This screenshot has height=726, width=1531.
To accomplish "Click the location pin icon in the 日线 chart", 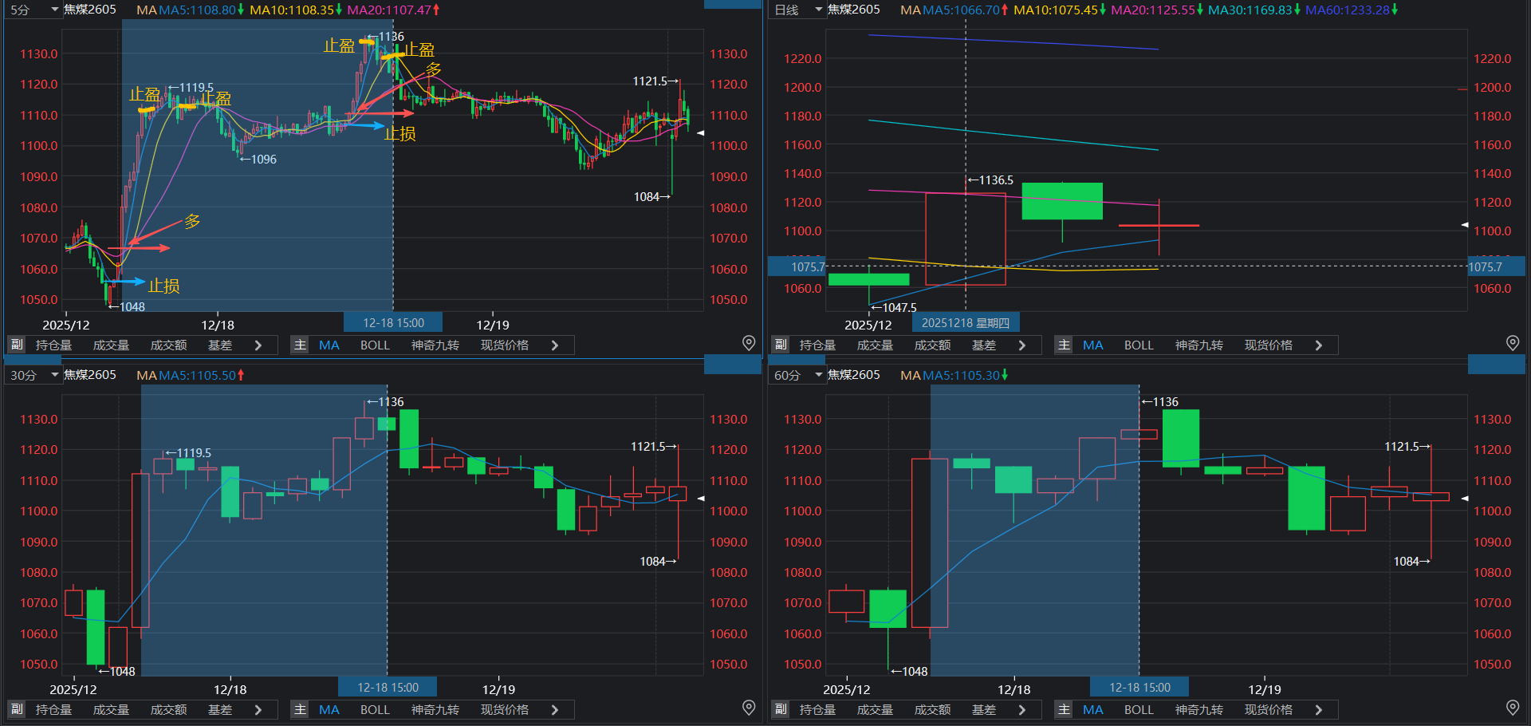I will 1512,343.
